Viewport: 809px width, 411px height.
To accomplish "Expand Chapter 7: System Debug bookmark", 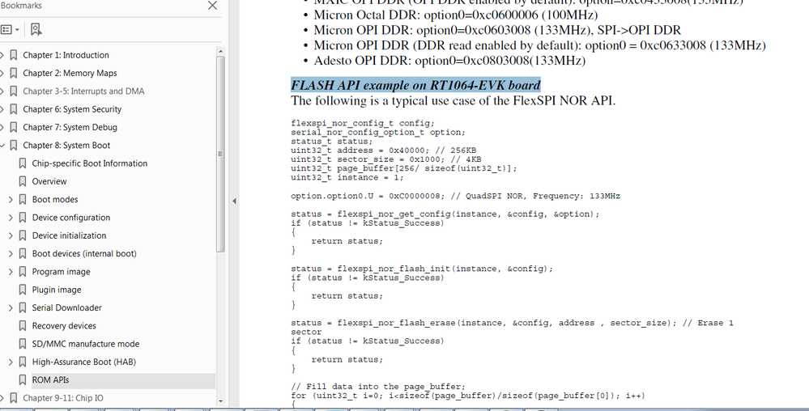I will (x=2, y=127).
